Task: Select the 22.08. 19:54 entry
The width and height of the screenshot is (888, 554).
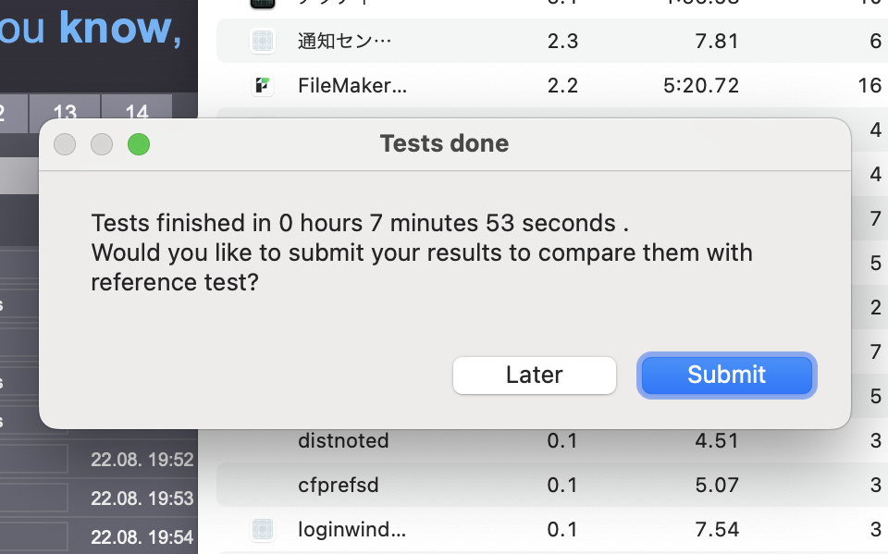Action: [142, 536]
